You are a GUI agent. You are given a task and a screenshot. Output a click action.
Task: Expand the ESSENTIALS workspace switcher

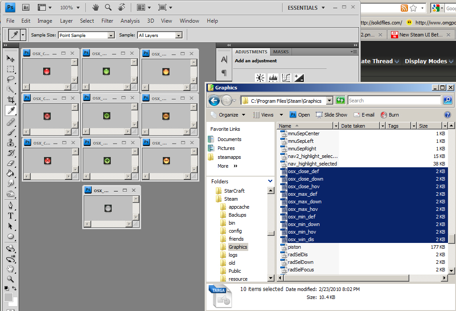323,8
